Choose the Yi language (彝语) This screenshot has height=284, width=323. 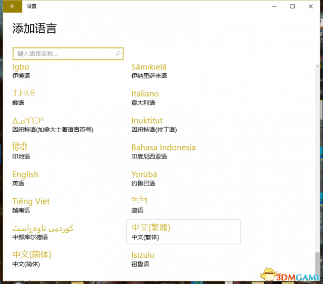(x=24, y=98)
